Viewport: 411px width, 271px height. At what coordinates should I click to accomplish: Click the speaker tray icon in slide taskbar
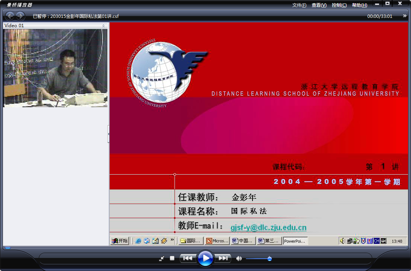pos(342,241)
